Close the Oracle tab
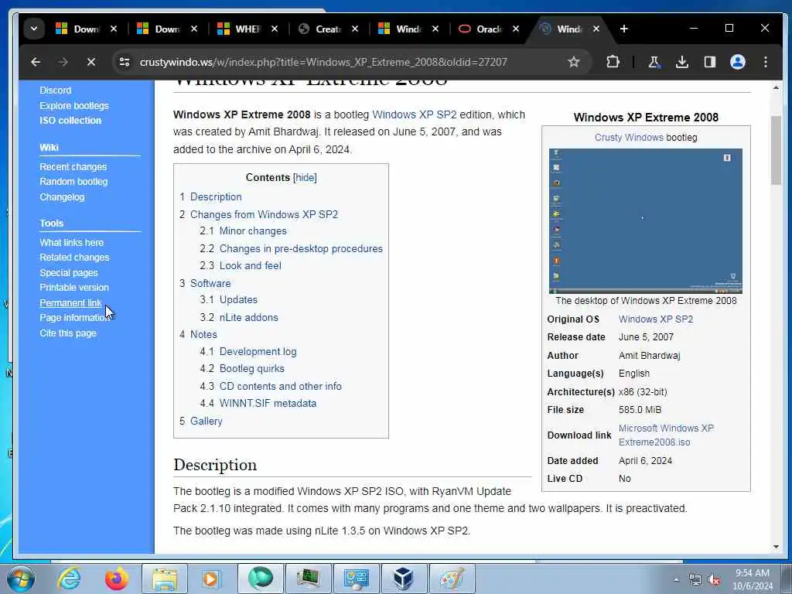 pos(516,29)
